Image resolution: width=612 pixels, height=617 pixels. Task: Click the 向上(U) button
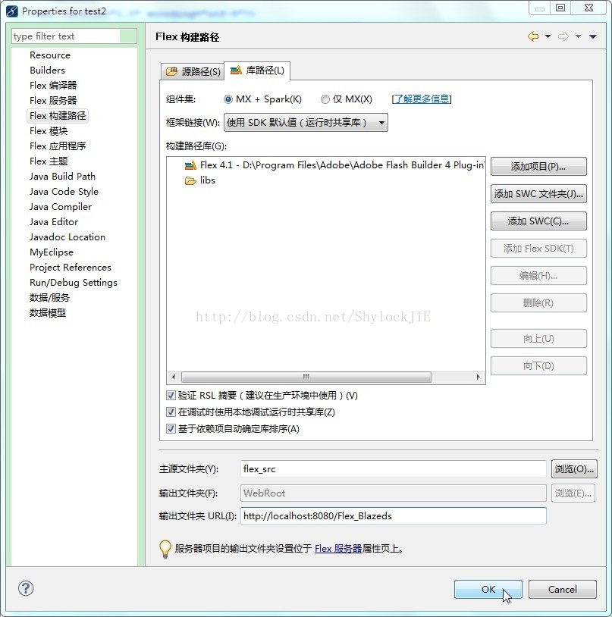(x=538, y=338)
